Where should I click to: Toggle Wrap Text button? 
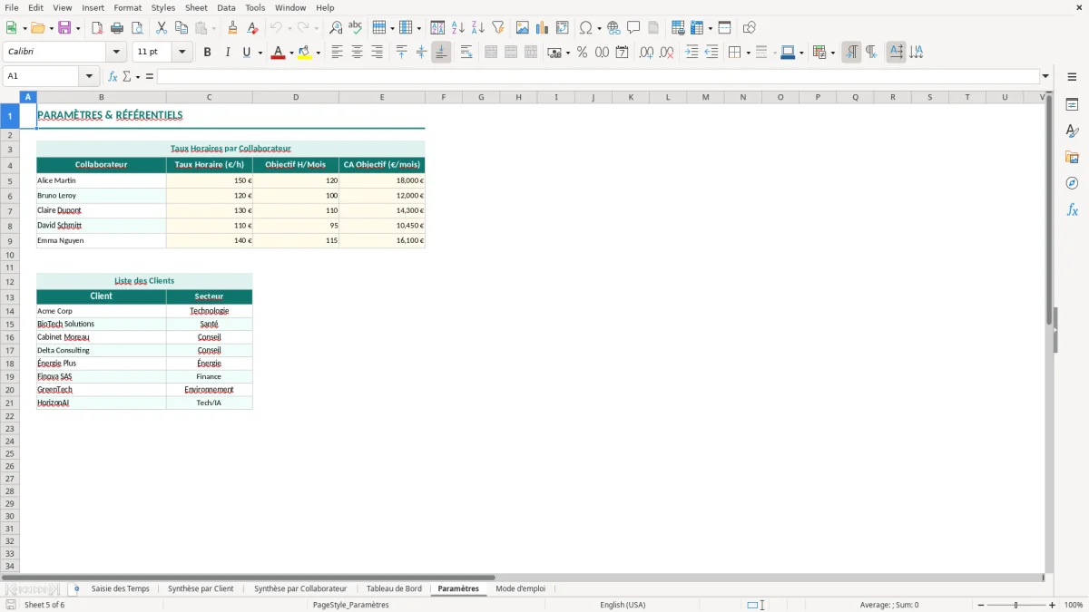tap(466, 53)
